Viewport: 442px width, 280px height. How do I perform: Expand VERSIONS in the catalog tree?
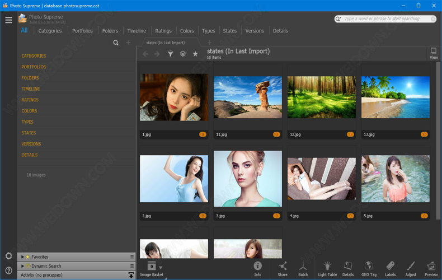click(31, 144)
